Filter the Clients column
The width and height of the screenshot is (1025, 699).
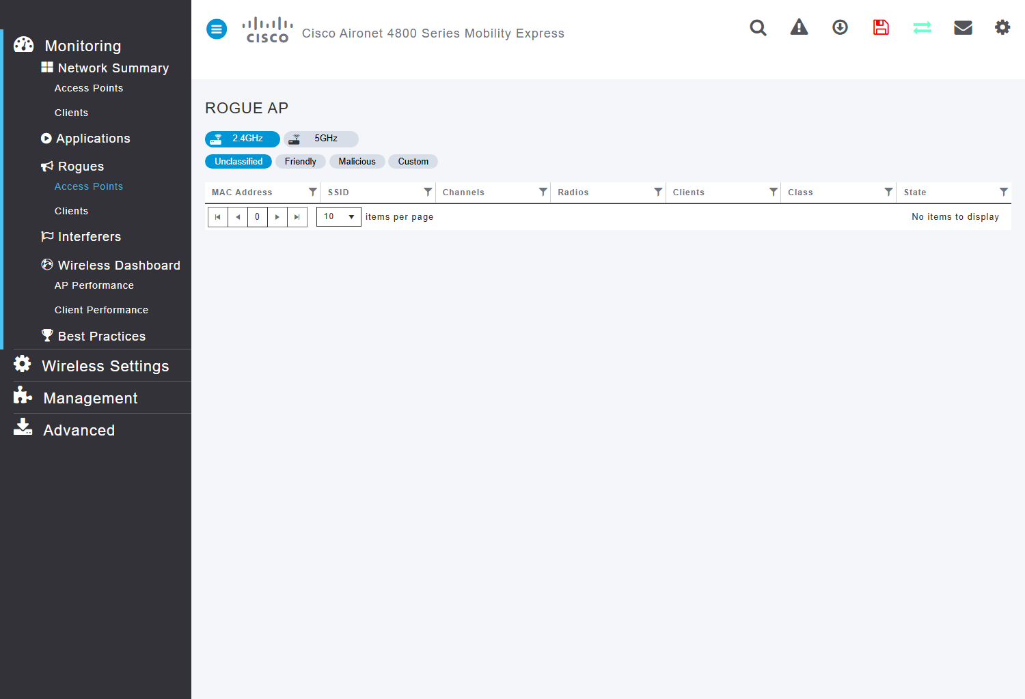[773, 192]
